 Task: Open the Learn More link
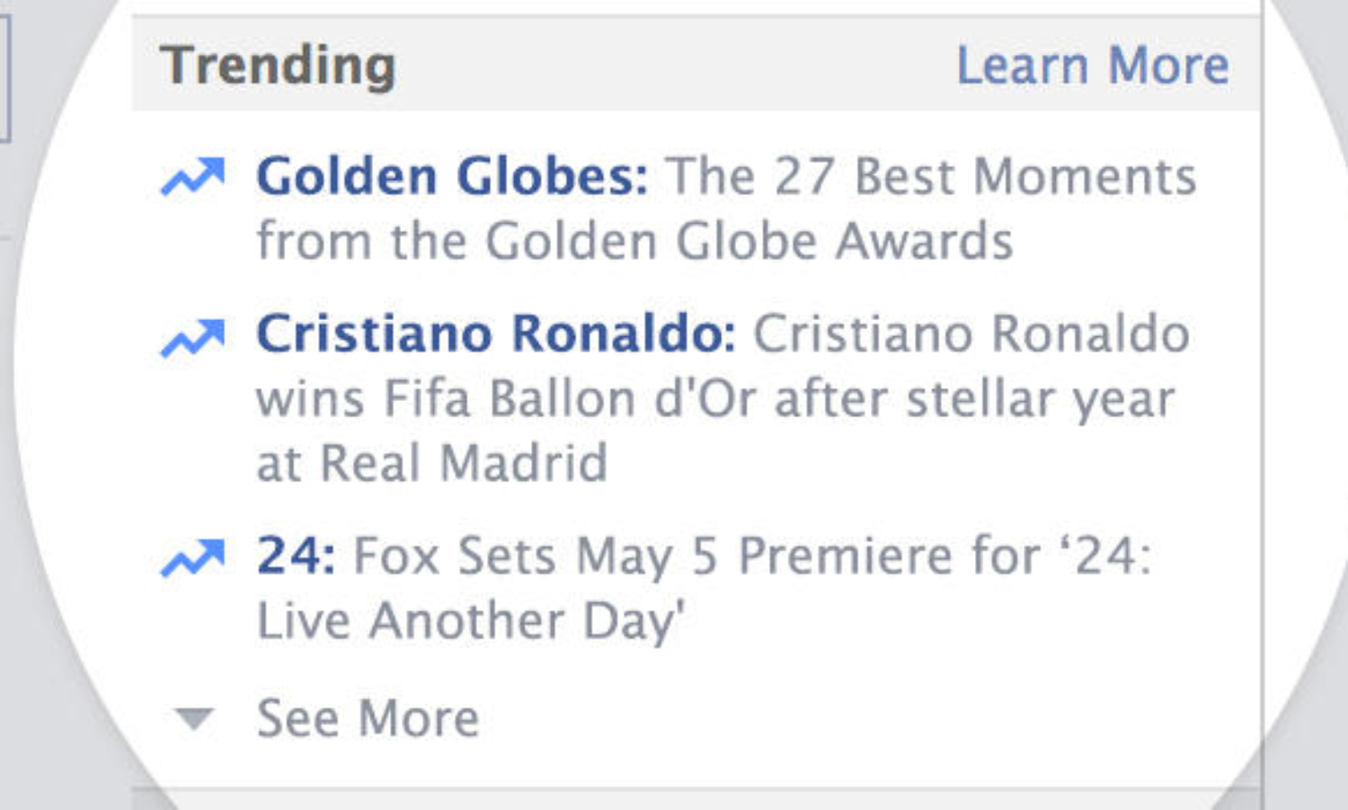[1092, 66]
